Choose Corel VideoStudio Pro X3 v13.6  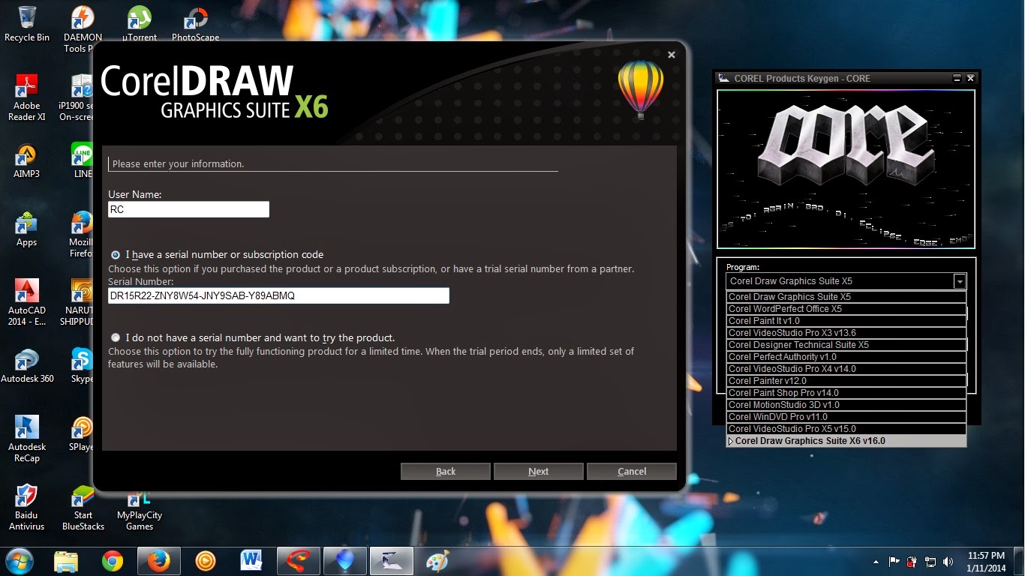coord(846,333)
